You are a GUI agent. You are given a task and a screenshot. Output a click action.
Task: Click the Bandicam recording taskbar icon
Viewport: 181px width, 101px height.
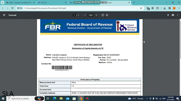87,98
